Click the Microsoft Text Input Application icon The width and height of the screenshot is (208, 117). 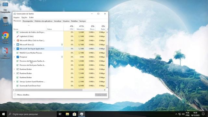(18, 49)
